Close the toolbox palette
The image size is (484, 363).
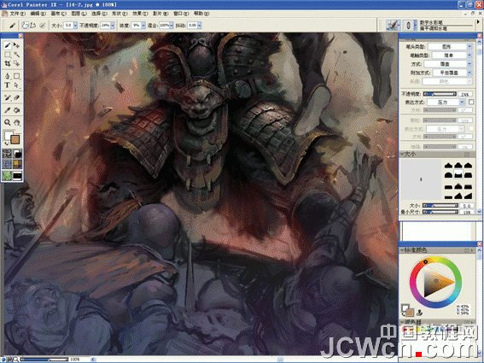(x=20, y=36)
